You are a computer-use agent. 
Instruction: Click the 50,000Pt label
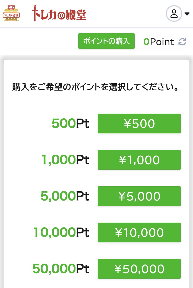pos(61,269)
